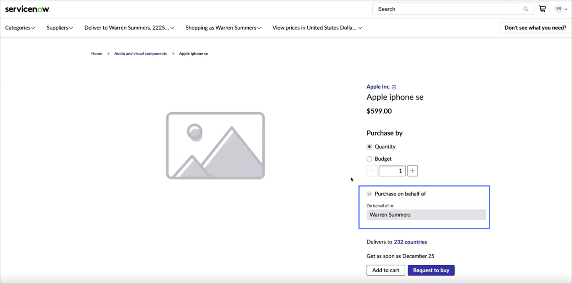572x284 pixels.
Task: Click the ServiceNow logo
Action: (27, 9)
